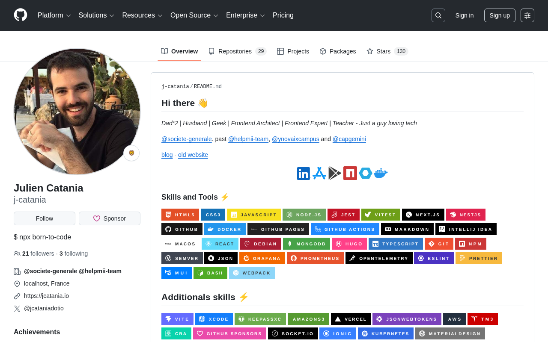Image resolution: width=548 pixels, height=342 pixels.
Task: Click the Node.js skill badge
Action: click(x=304, y=215)
